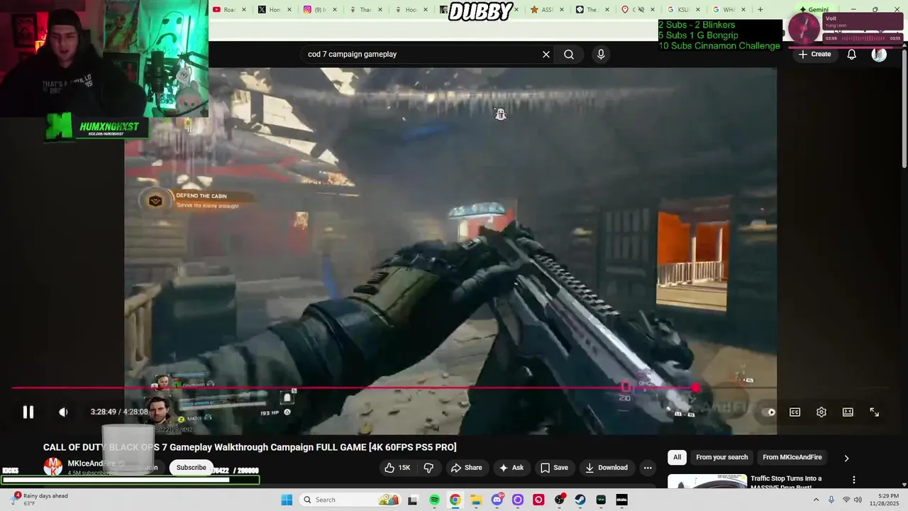Download the video
908x511 pixels.
coord(606,468)
